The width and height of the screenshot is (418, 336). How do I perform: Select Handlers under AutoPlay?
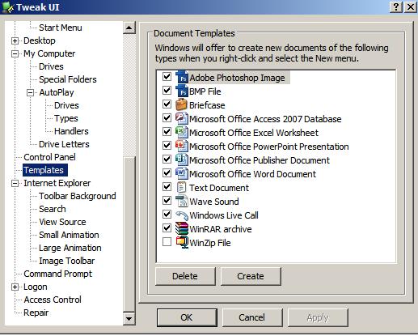(71, 131)
